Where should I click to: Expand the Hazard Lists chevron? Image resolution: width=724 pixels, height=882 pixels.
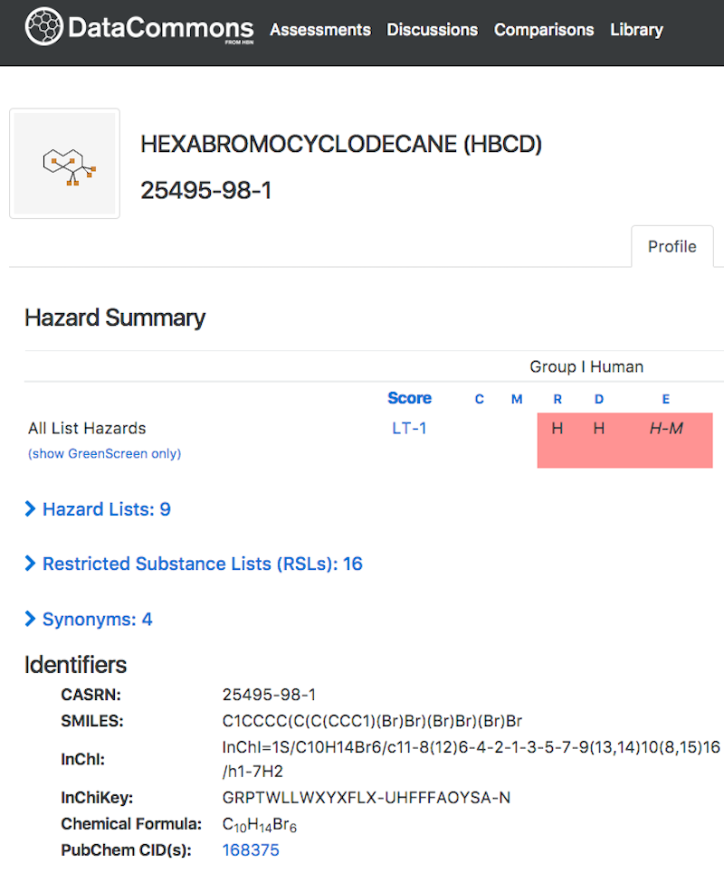(31, 510)
